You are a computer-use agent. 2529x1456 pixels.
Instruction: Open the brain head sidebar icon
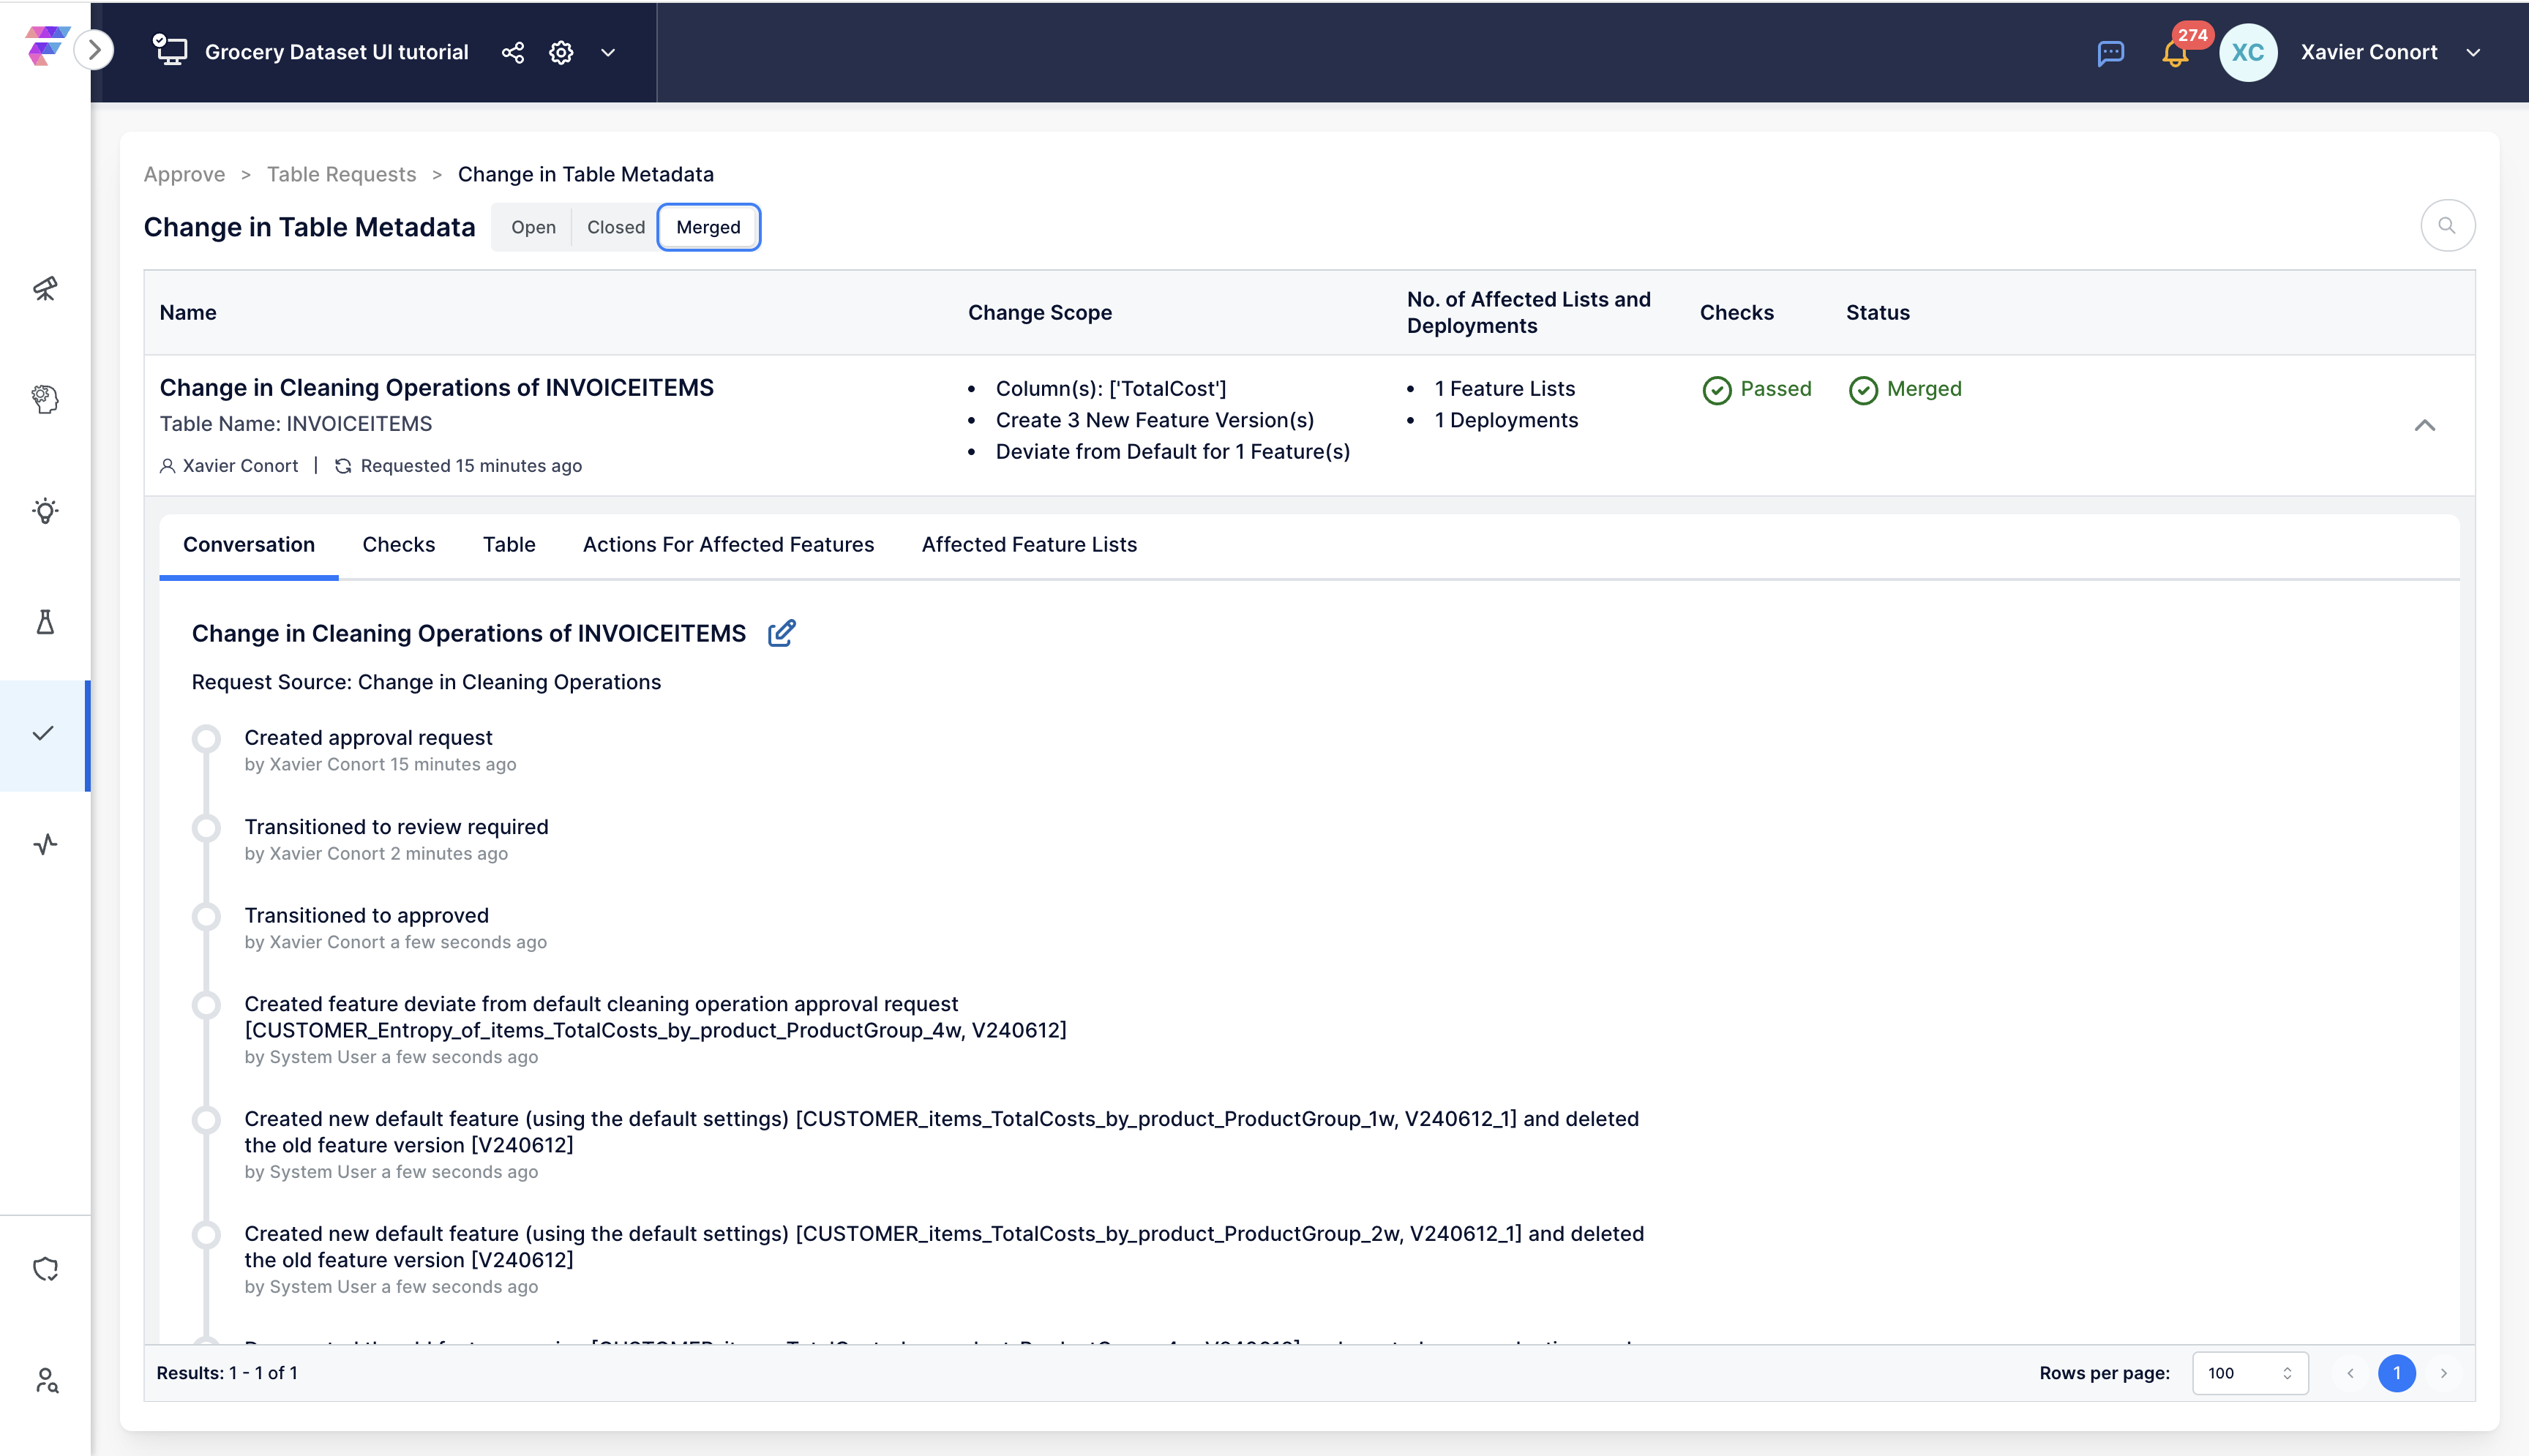click(45, 399)
